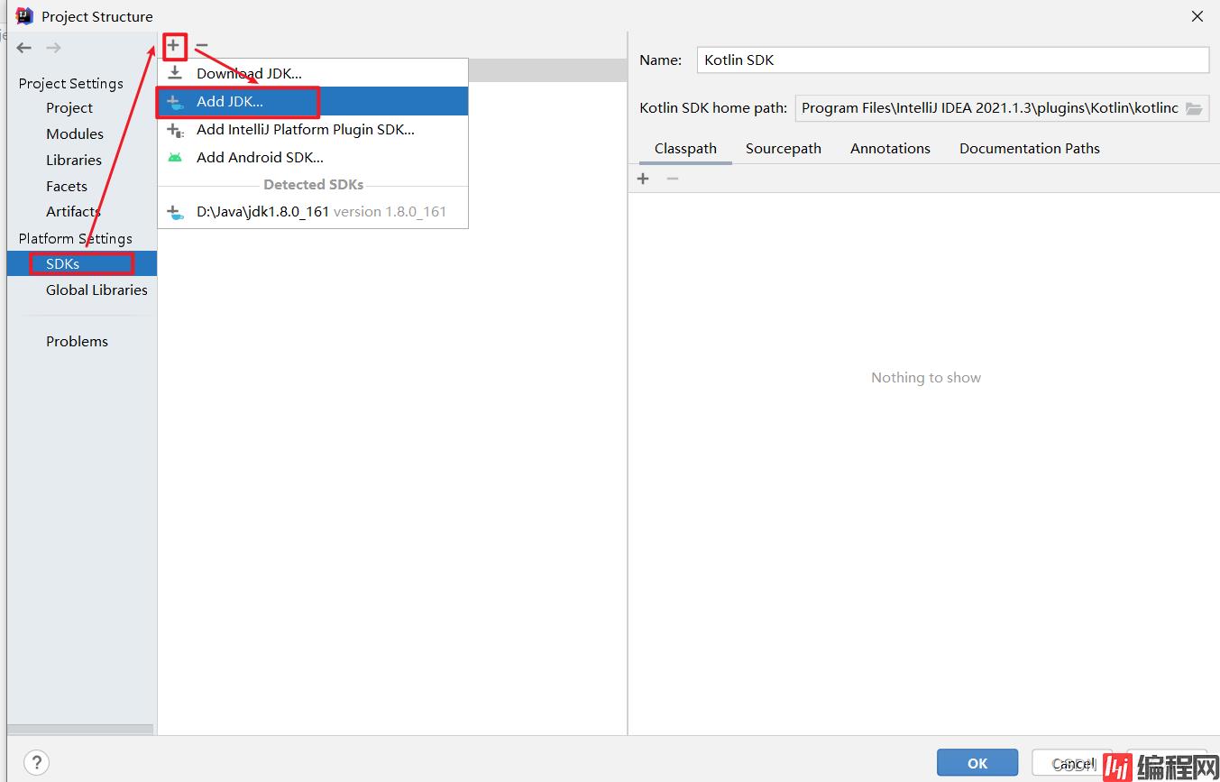Click the minus icon to remove a classpath entry
The width and height of the screenshot is (1220, 782).
point(672,179)
